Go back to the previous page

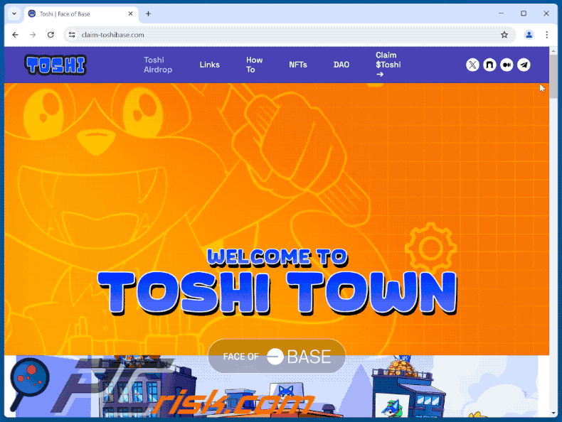click(x=16, y=35)
